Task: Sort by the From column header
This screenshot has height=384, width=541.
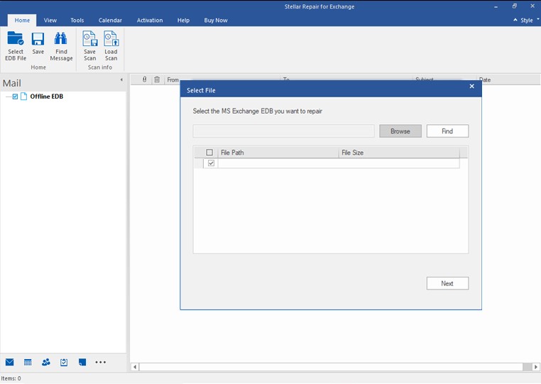Action: [173, 79]
